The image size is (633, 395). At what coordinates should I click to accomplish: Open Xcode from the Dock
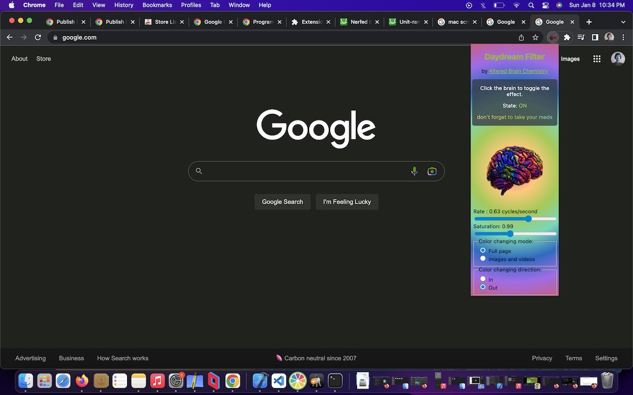tap(260, 381)
